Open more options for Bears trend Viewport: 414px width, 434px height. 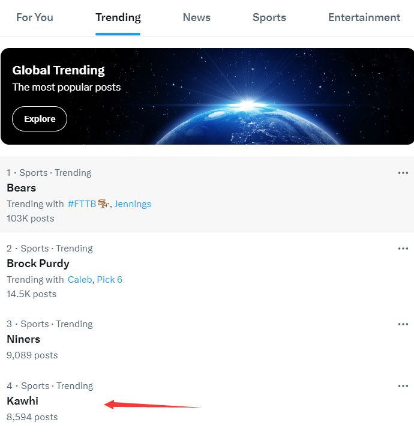click(x=403, y=173)
